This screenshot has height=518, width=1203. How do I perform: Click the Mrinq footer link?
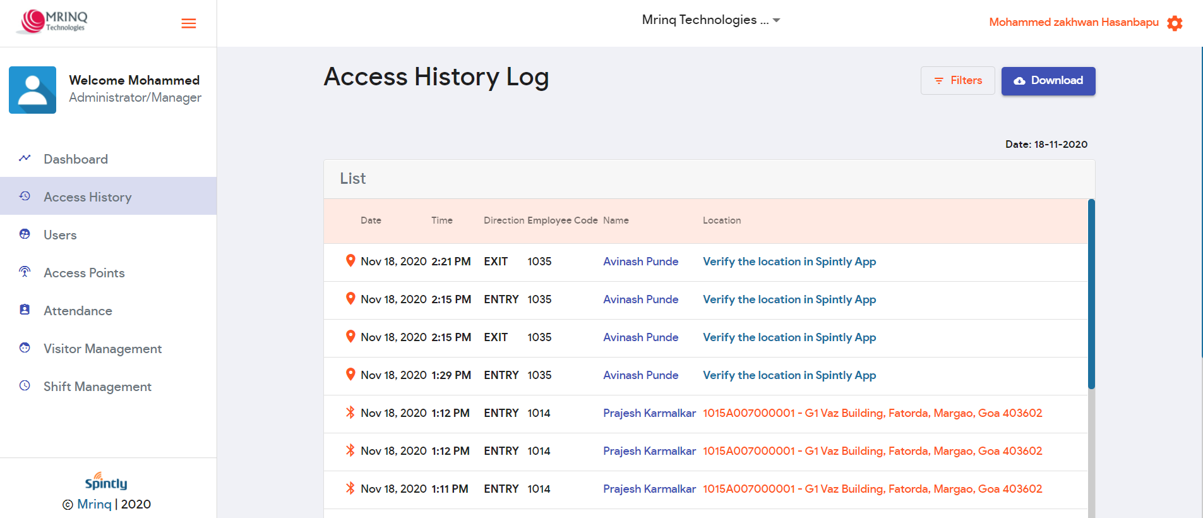tap(94, 504)
